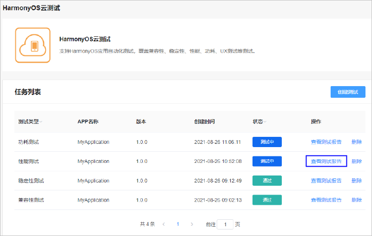Screen dimensions: 372x236
Task: View test report for 稳定性测试 row
Action: point(326,181)
